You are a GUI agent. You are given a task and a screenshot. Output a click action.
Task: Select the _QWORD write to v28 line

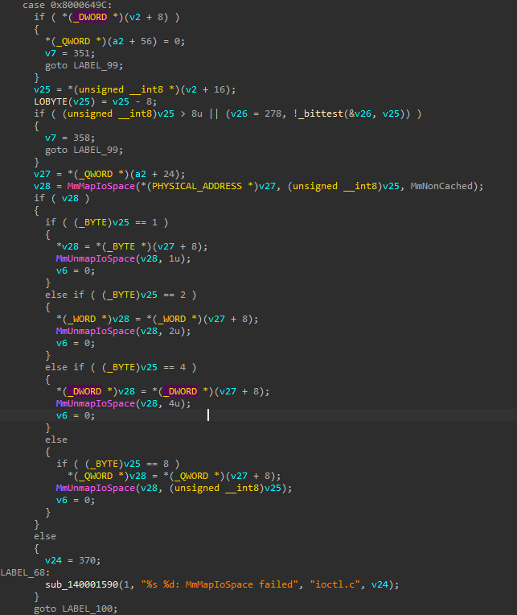click(x=174, y=477)
